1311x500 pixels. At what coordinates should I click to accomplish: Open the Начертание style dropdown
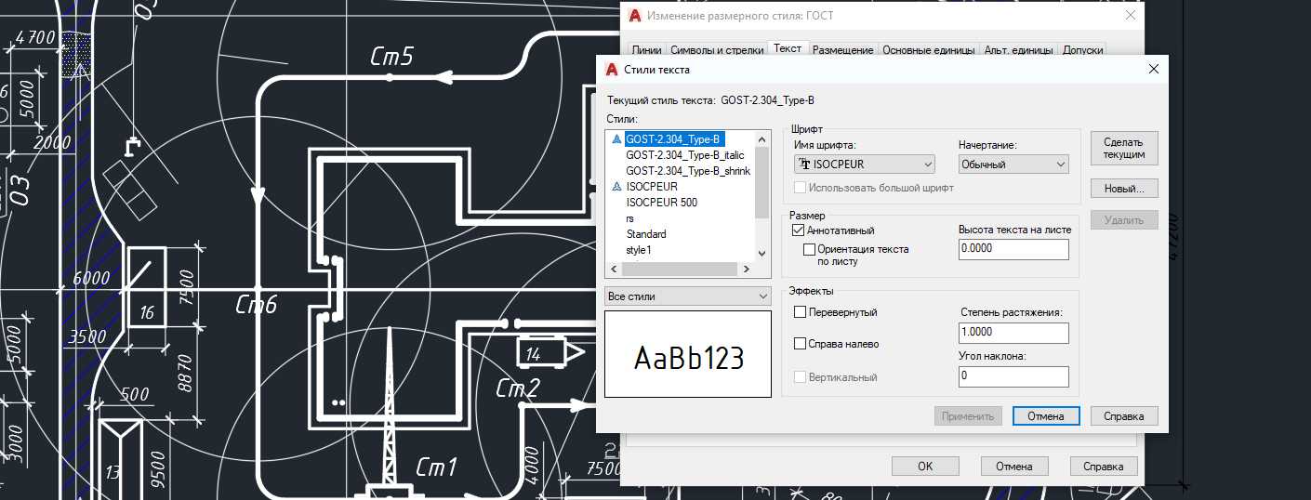[x=1013, y=164]
